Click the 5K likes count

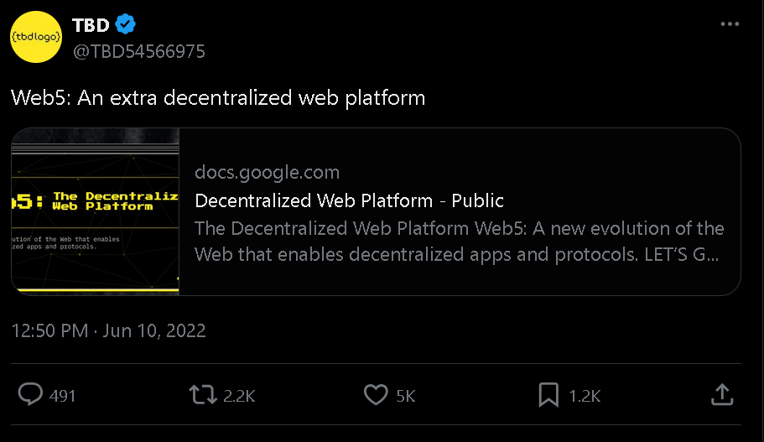(405, 396)
